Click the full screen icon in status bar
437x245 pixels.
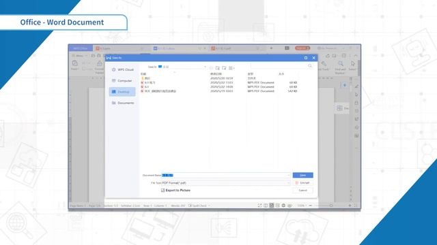(x=259, y=206)
